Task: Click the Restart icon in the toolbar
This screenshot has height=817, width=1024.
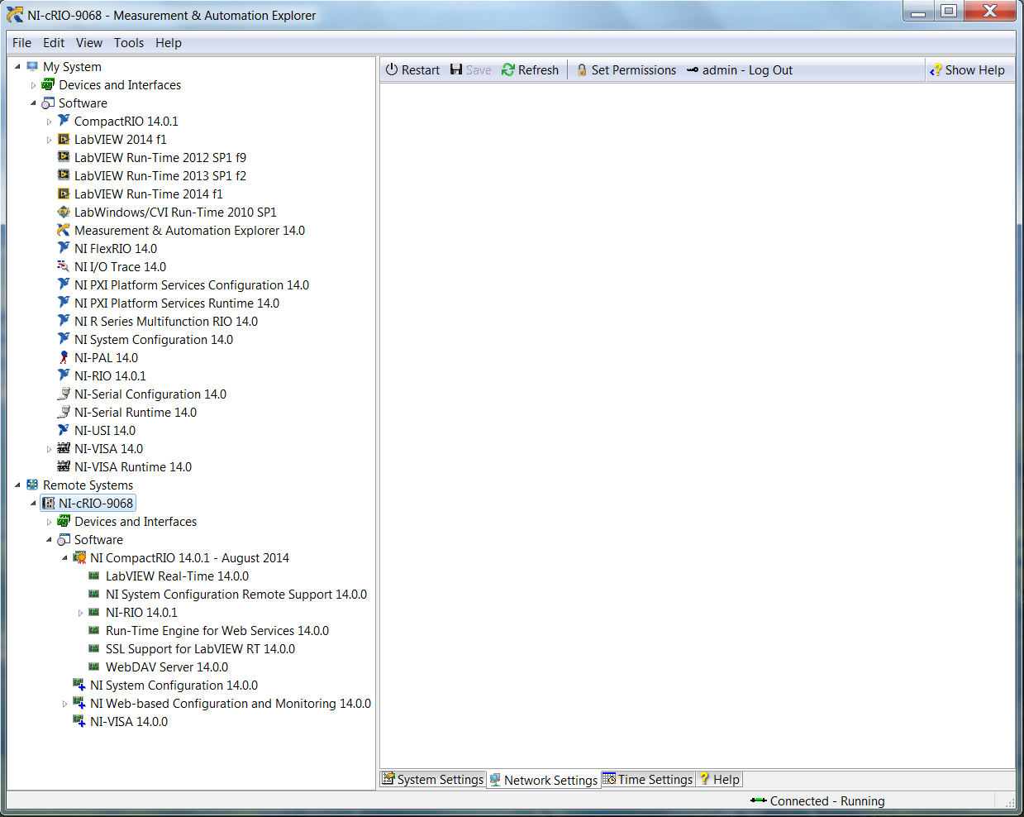Action: (x=391, y=69)
